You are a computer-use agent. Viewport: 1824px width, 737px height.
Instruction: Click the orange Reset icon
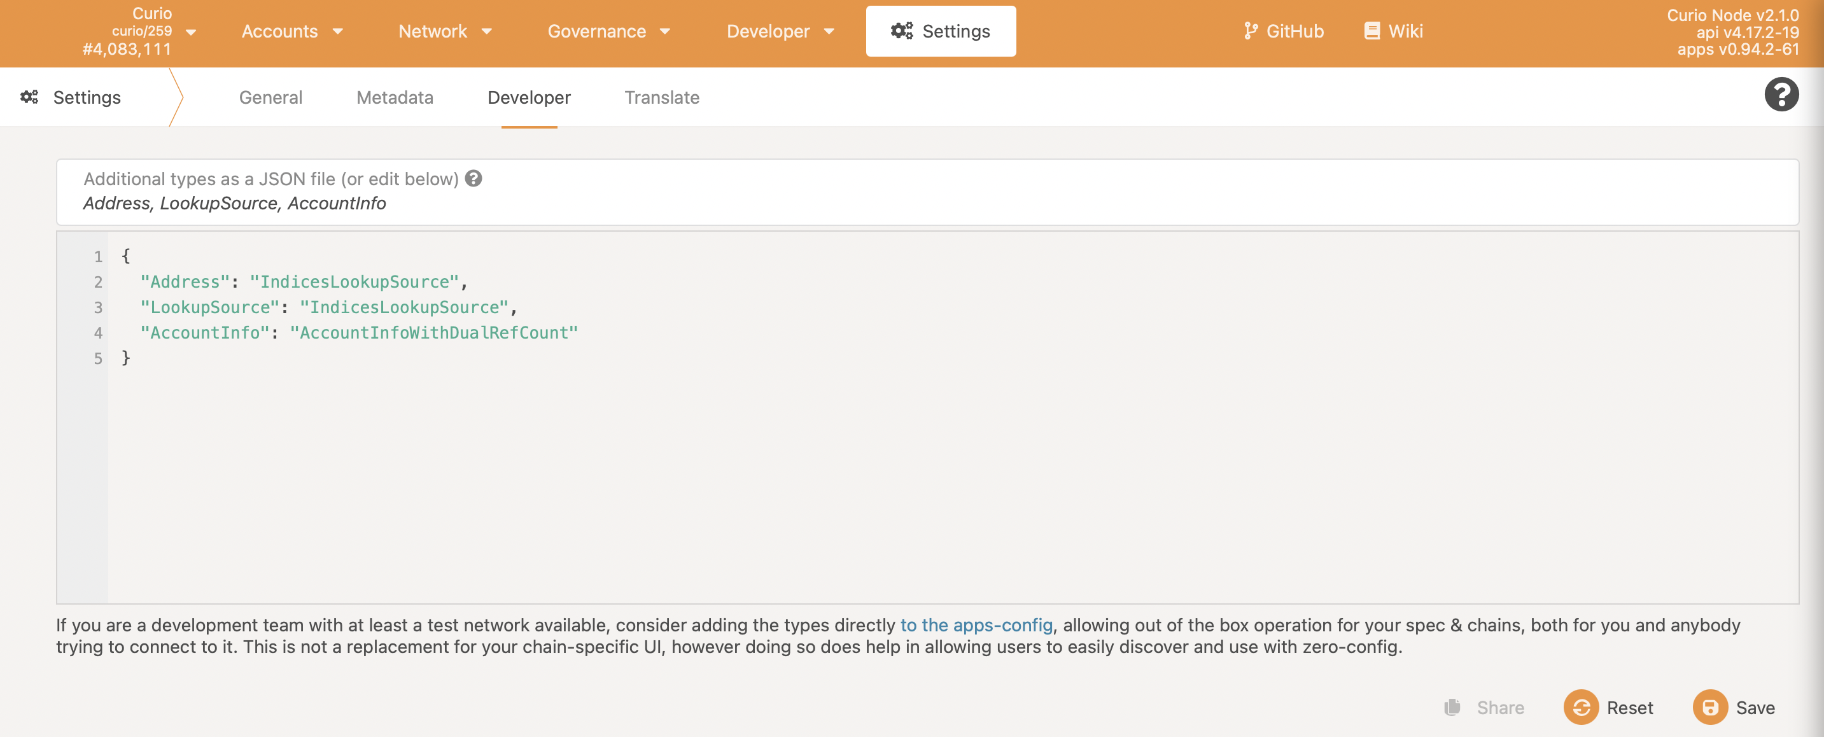[x=1580, y=706]
